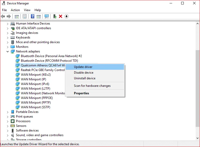Viewport: 200px width, 147px height.
Task: Click the Forward arrow toolbar icon
Action: tap(9, 16)
